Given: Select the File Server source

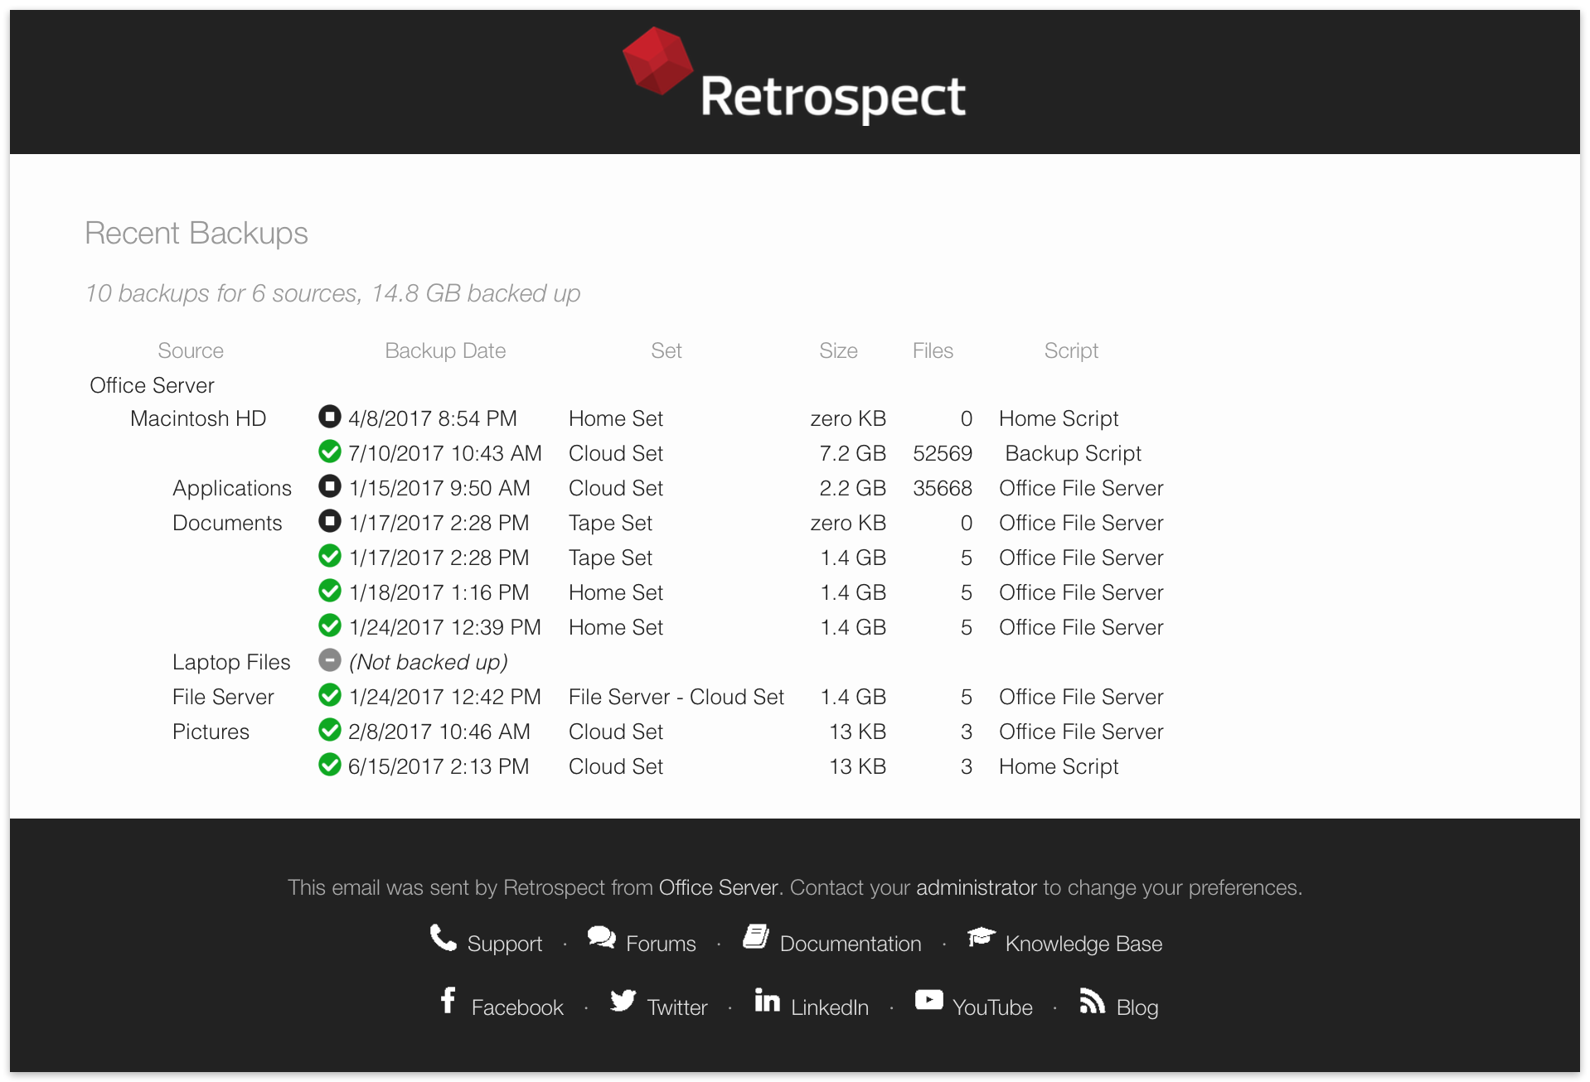Looking at the screenshot, I should (223, 697).
